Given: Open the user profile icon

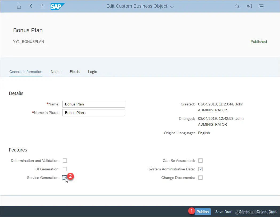Looking at the screenshot, I should (19, 6).
